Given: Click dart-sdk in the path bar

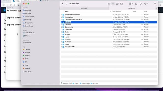Looking at the screenshot, I should [94, 83].
